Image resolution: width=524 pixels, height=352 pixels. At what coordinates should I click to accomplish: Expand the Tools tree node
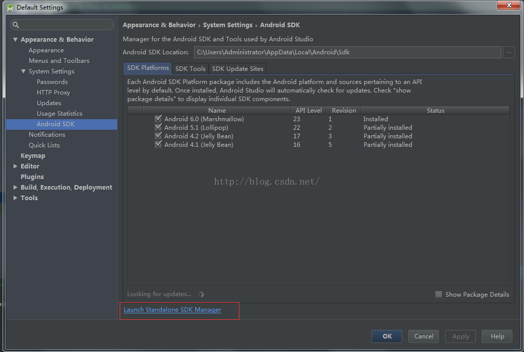coord(16,198)
